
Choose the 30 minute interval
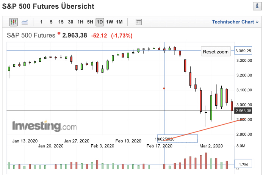pos(70,22)
